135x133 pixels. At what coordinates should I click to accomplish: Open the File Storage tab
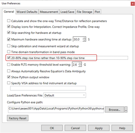pyautogui.click(x=84, y=12)
